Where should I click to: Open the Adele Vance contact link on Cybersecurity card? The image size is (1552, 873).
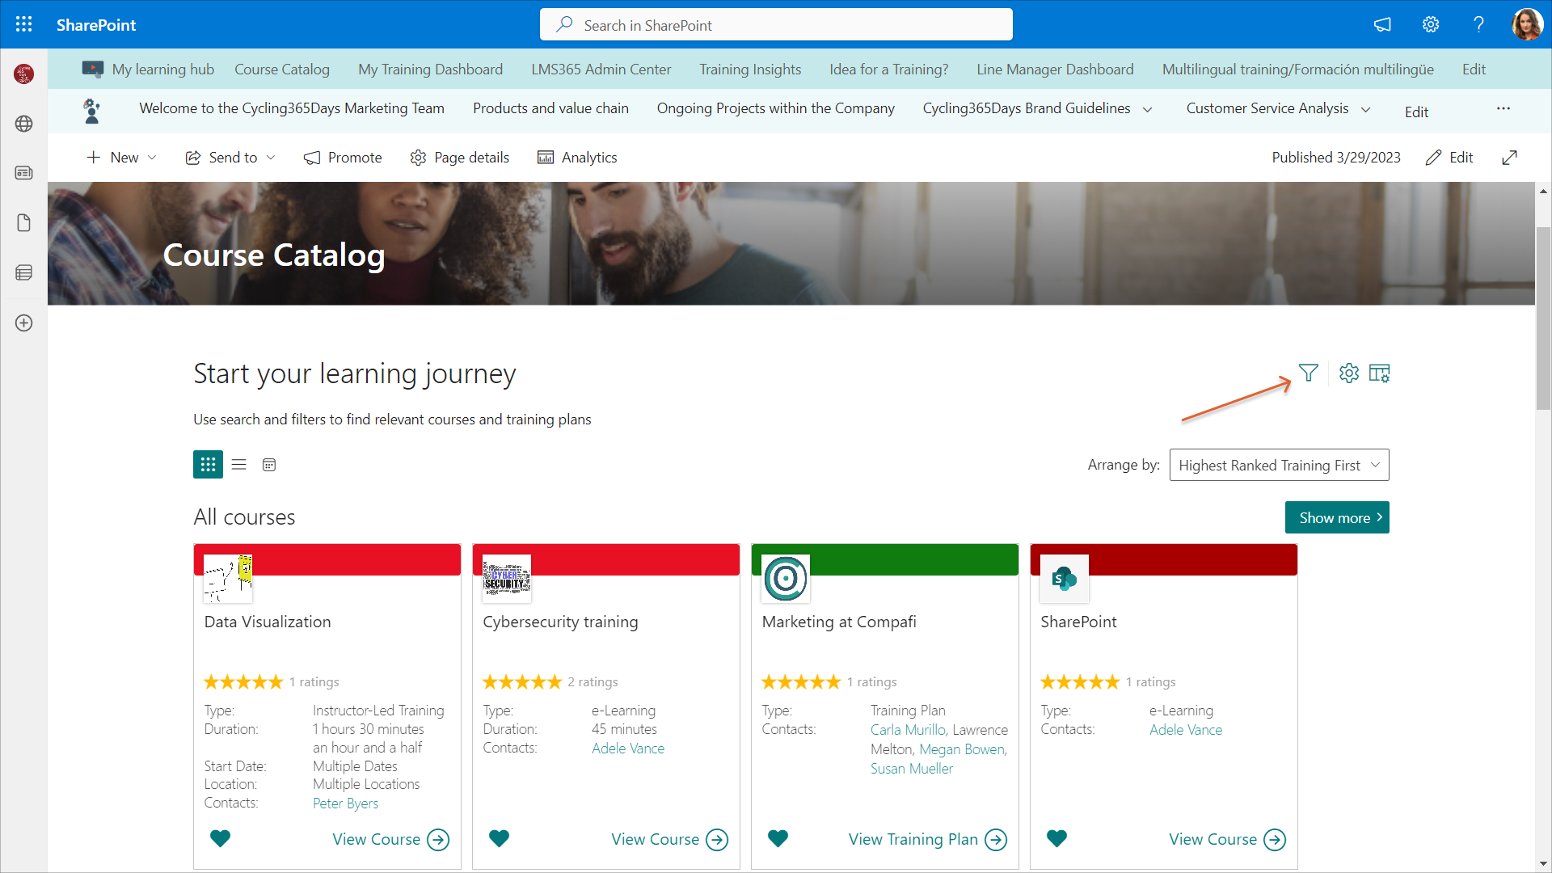627,749
